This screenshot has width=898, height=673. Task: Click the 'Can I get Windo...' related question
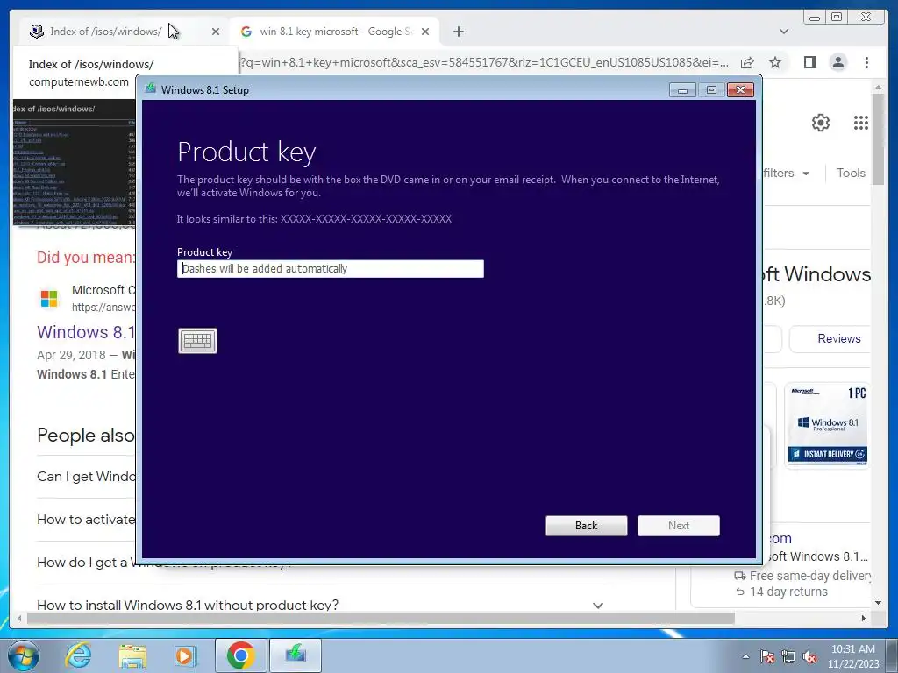(x=86, y=477)
